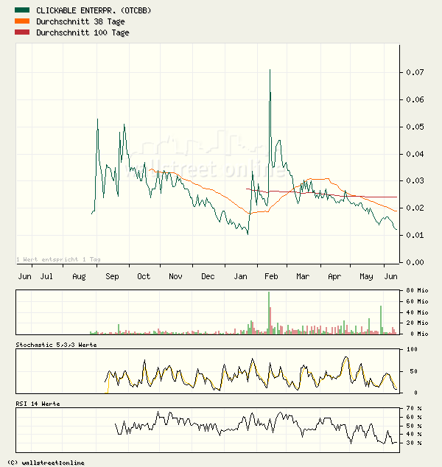Click the Sep month label

tap(112, 277)
